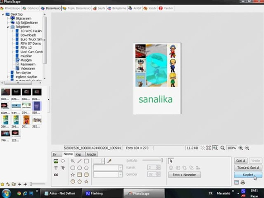Open the Toplu Düzenleyici tab
This screenshot has width=264, height=198.
point(77,8)
